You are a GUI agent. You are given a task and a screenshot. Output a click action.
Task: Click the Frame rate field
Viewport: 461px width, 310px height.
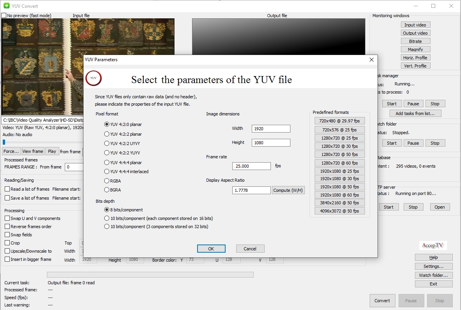(x=251, y=166)
